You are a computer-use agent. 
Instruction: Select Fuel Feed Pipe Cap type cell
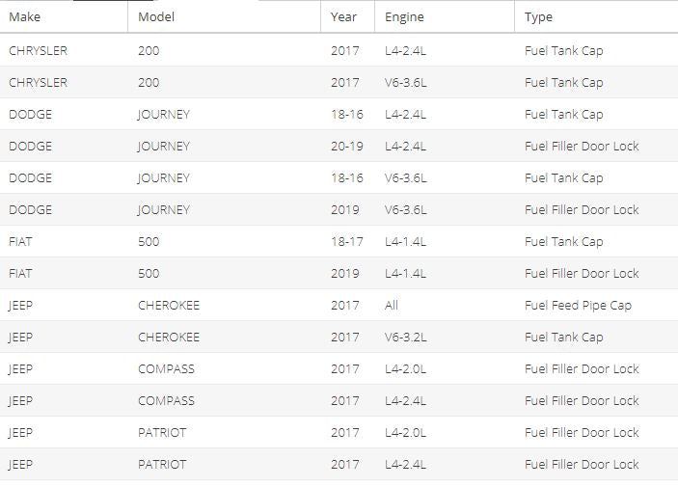point(578,306)
